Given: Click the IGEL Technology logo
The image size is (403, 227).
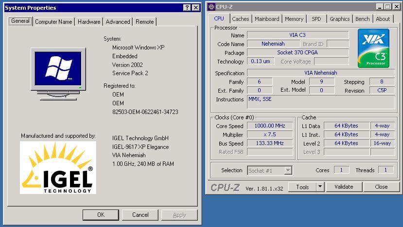Looking at the screenshot, I should click(x=58, y=168).
